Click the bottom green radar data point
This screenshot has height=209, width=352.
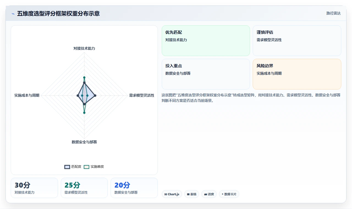[84, 113]
